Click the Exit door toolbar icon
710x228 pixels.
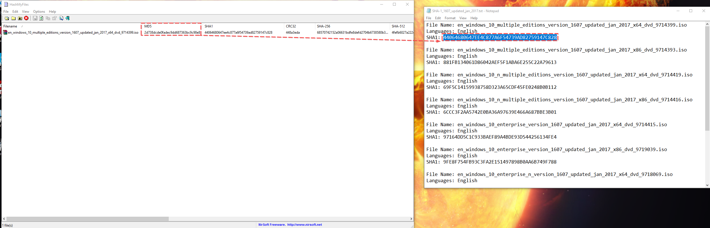coord(68,18)
